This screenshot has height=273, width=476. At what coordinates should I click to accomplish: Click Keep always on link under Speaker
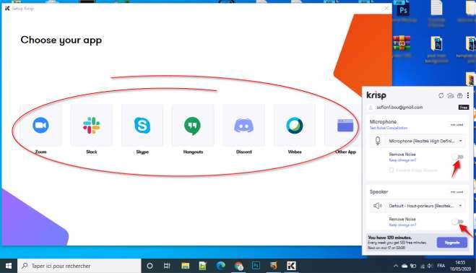click(x=402, y=225)
